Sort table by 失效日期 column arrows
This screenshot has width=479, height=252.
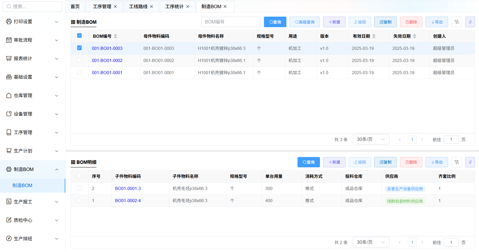(415, 36)
